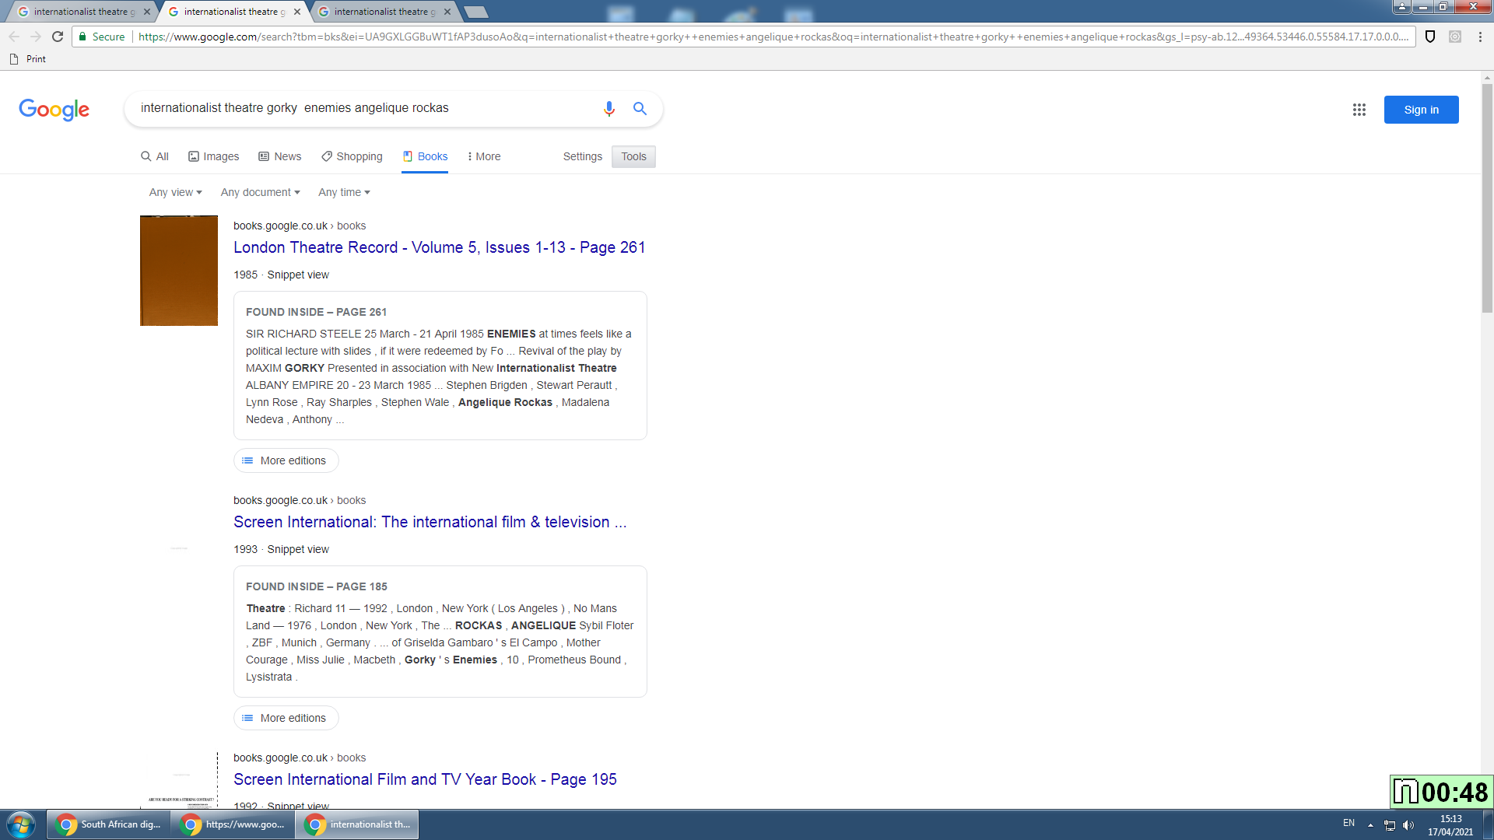Screen dimensions: 1494x840
Task: Click the browser forward arrow
Action: (x=36, y=37)
